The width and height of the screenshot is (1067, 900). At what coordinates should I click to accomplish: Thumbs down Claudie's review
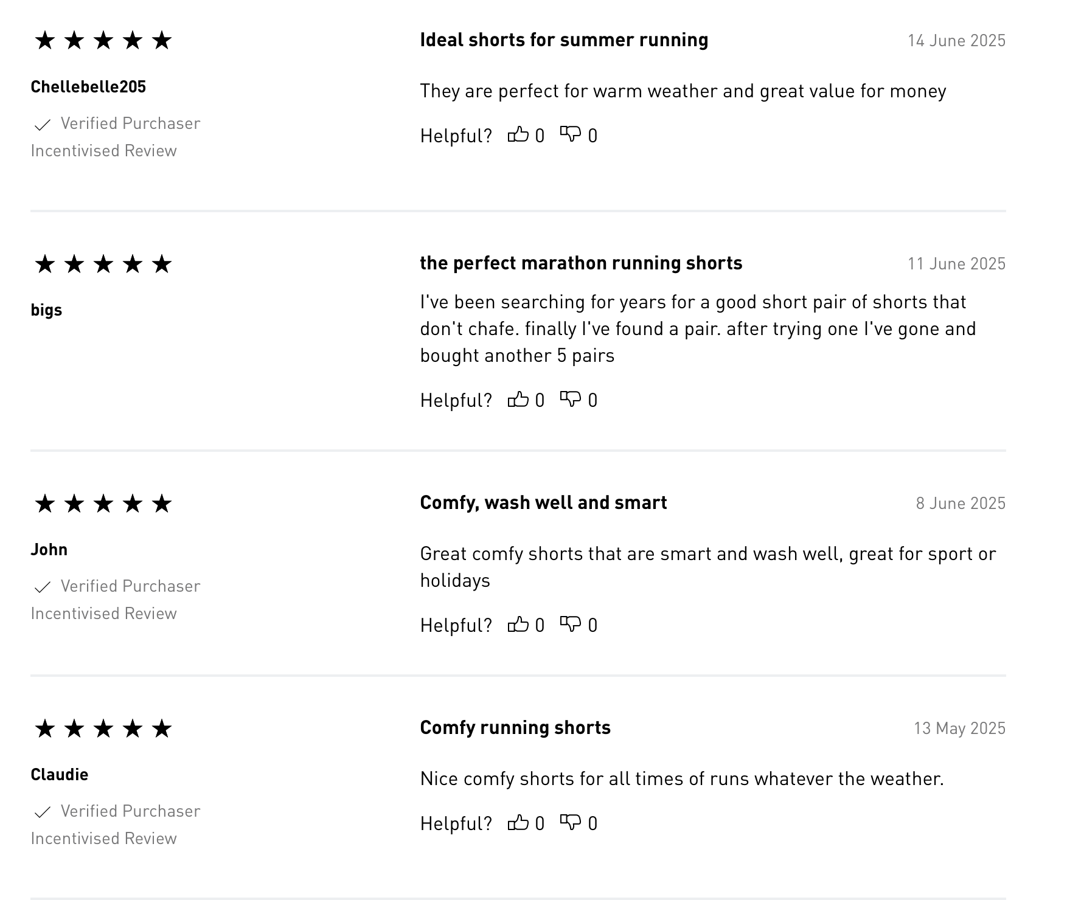point(570,823)
